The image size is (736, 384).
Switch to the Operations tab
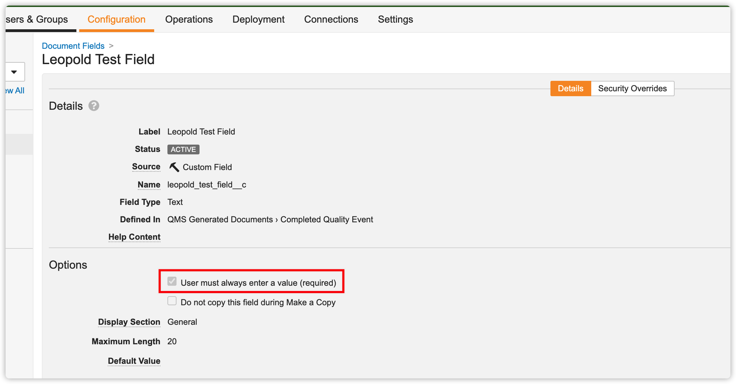click(189, 20)
